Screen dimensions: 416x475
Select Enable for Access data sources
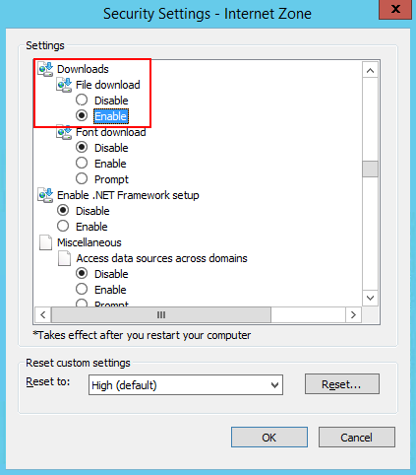[x=82, y=289]
